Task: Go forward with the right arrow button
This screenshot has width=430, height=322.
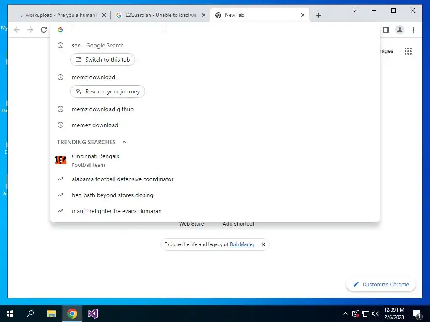Action: click(30, 30)
